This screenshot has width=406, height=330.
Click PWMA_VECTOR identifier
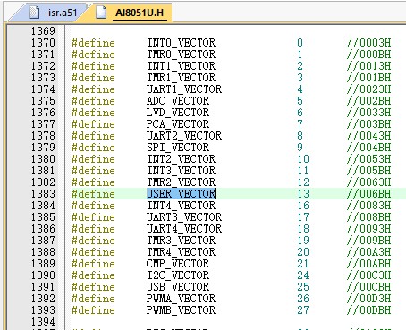pyautogui.click(x=181, y=299)
